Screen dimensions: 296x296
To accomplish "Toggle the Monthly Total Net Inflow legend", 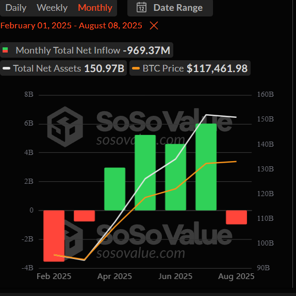I will 87,50.
